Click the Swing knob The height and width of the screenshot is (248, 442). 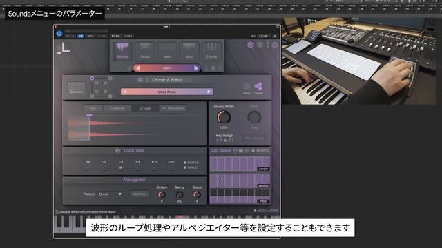click(x=180, y=194)
